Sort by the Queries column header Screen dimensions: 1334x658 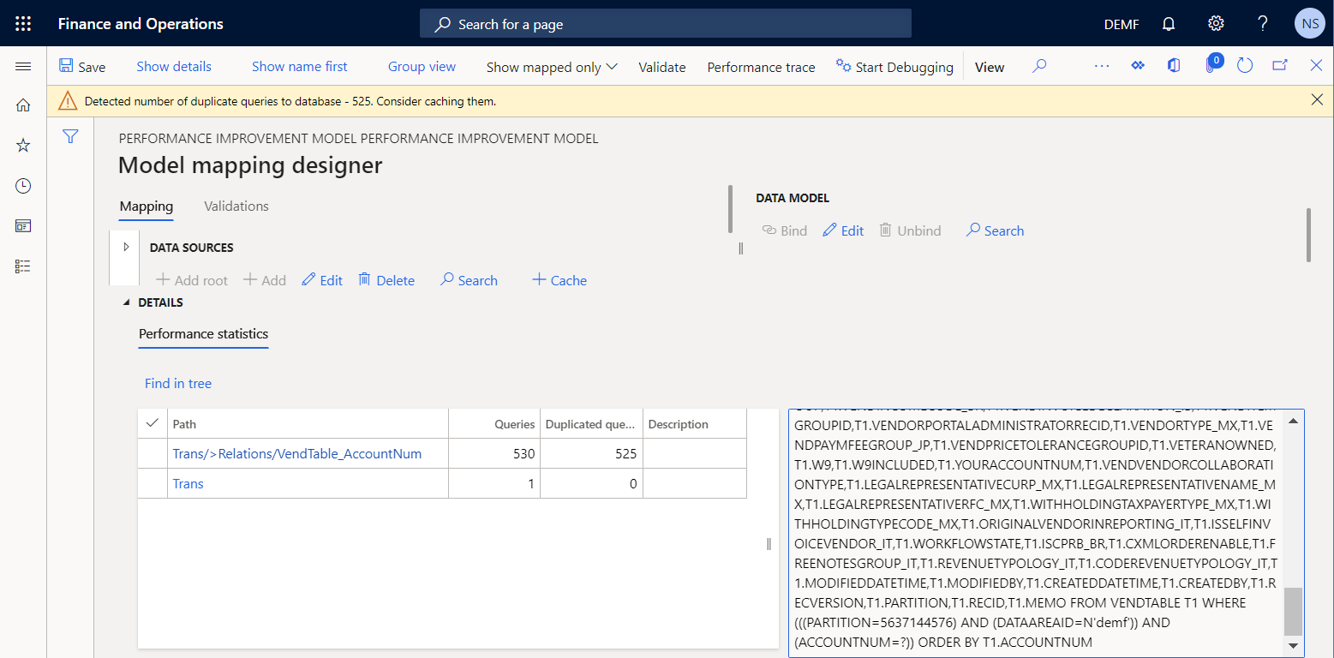494,423
